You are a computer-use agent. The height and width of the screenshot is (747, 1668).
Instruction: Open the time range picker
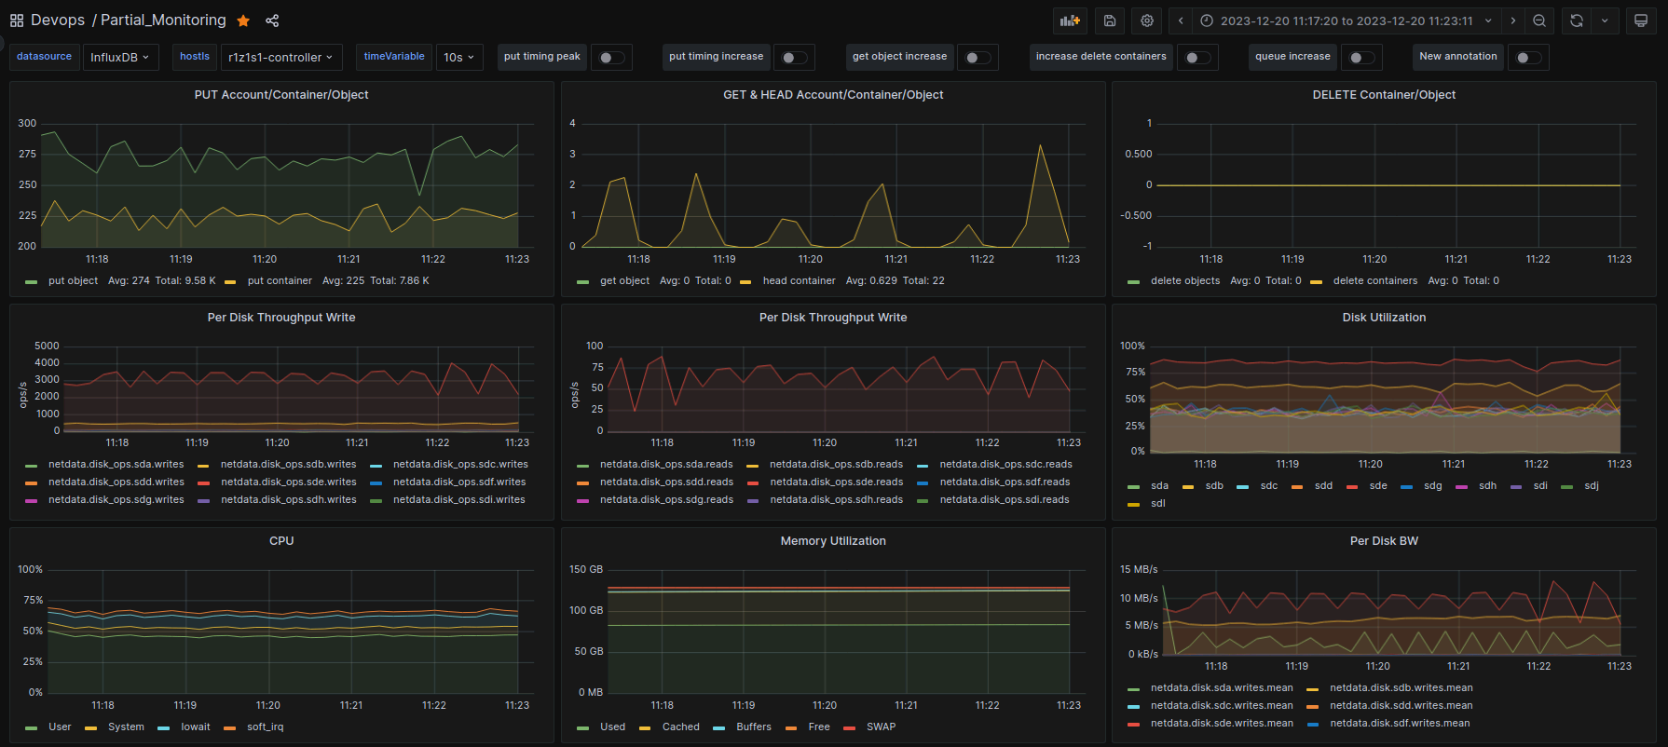[1346, 20]
